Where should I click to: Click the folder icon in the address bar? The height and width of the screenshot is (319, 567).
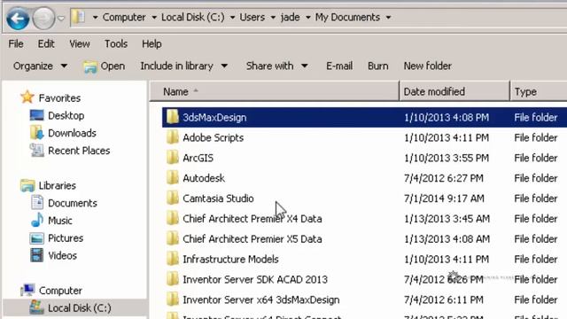(78, 17)
